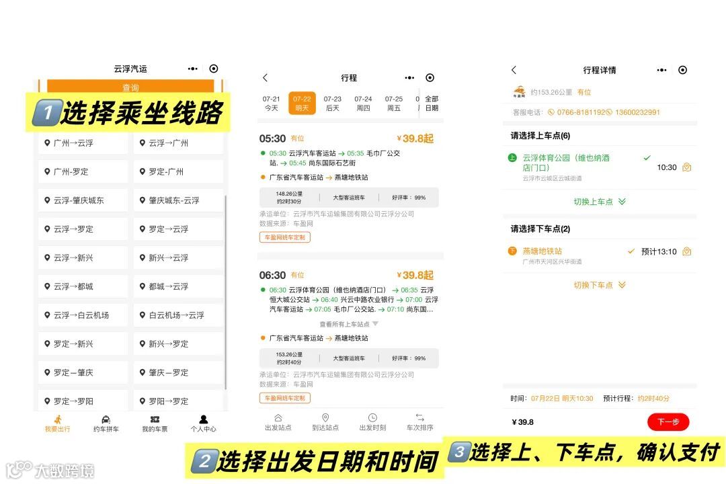Select route 广州-罗定
The height and width of the screenshot is (484, 726).
[83, 172]
